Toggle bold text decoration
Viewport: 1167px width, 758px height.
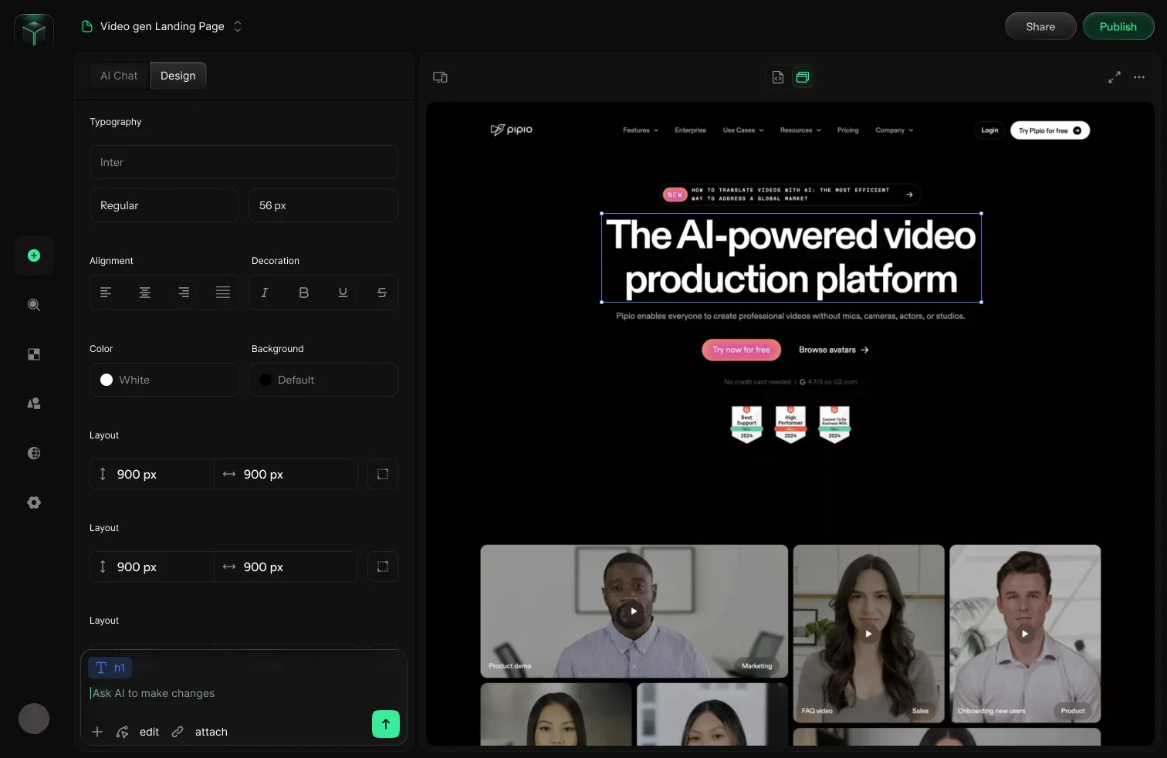pyautogui.click(x=304, y=293)
